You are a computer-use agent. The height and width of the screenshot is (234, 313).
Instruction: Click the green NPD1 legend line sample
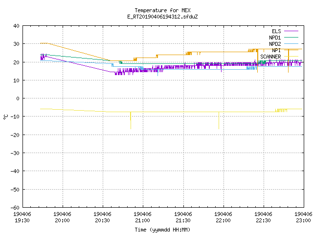coord(291,37)
